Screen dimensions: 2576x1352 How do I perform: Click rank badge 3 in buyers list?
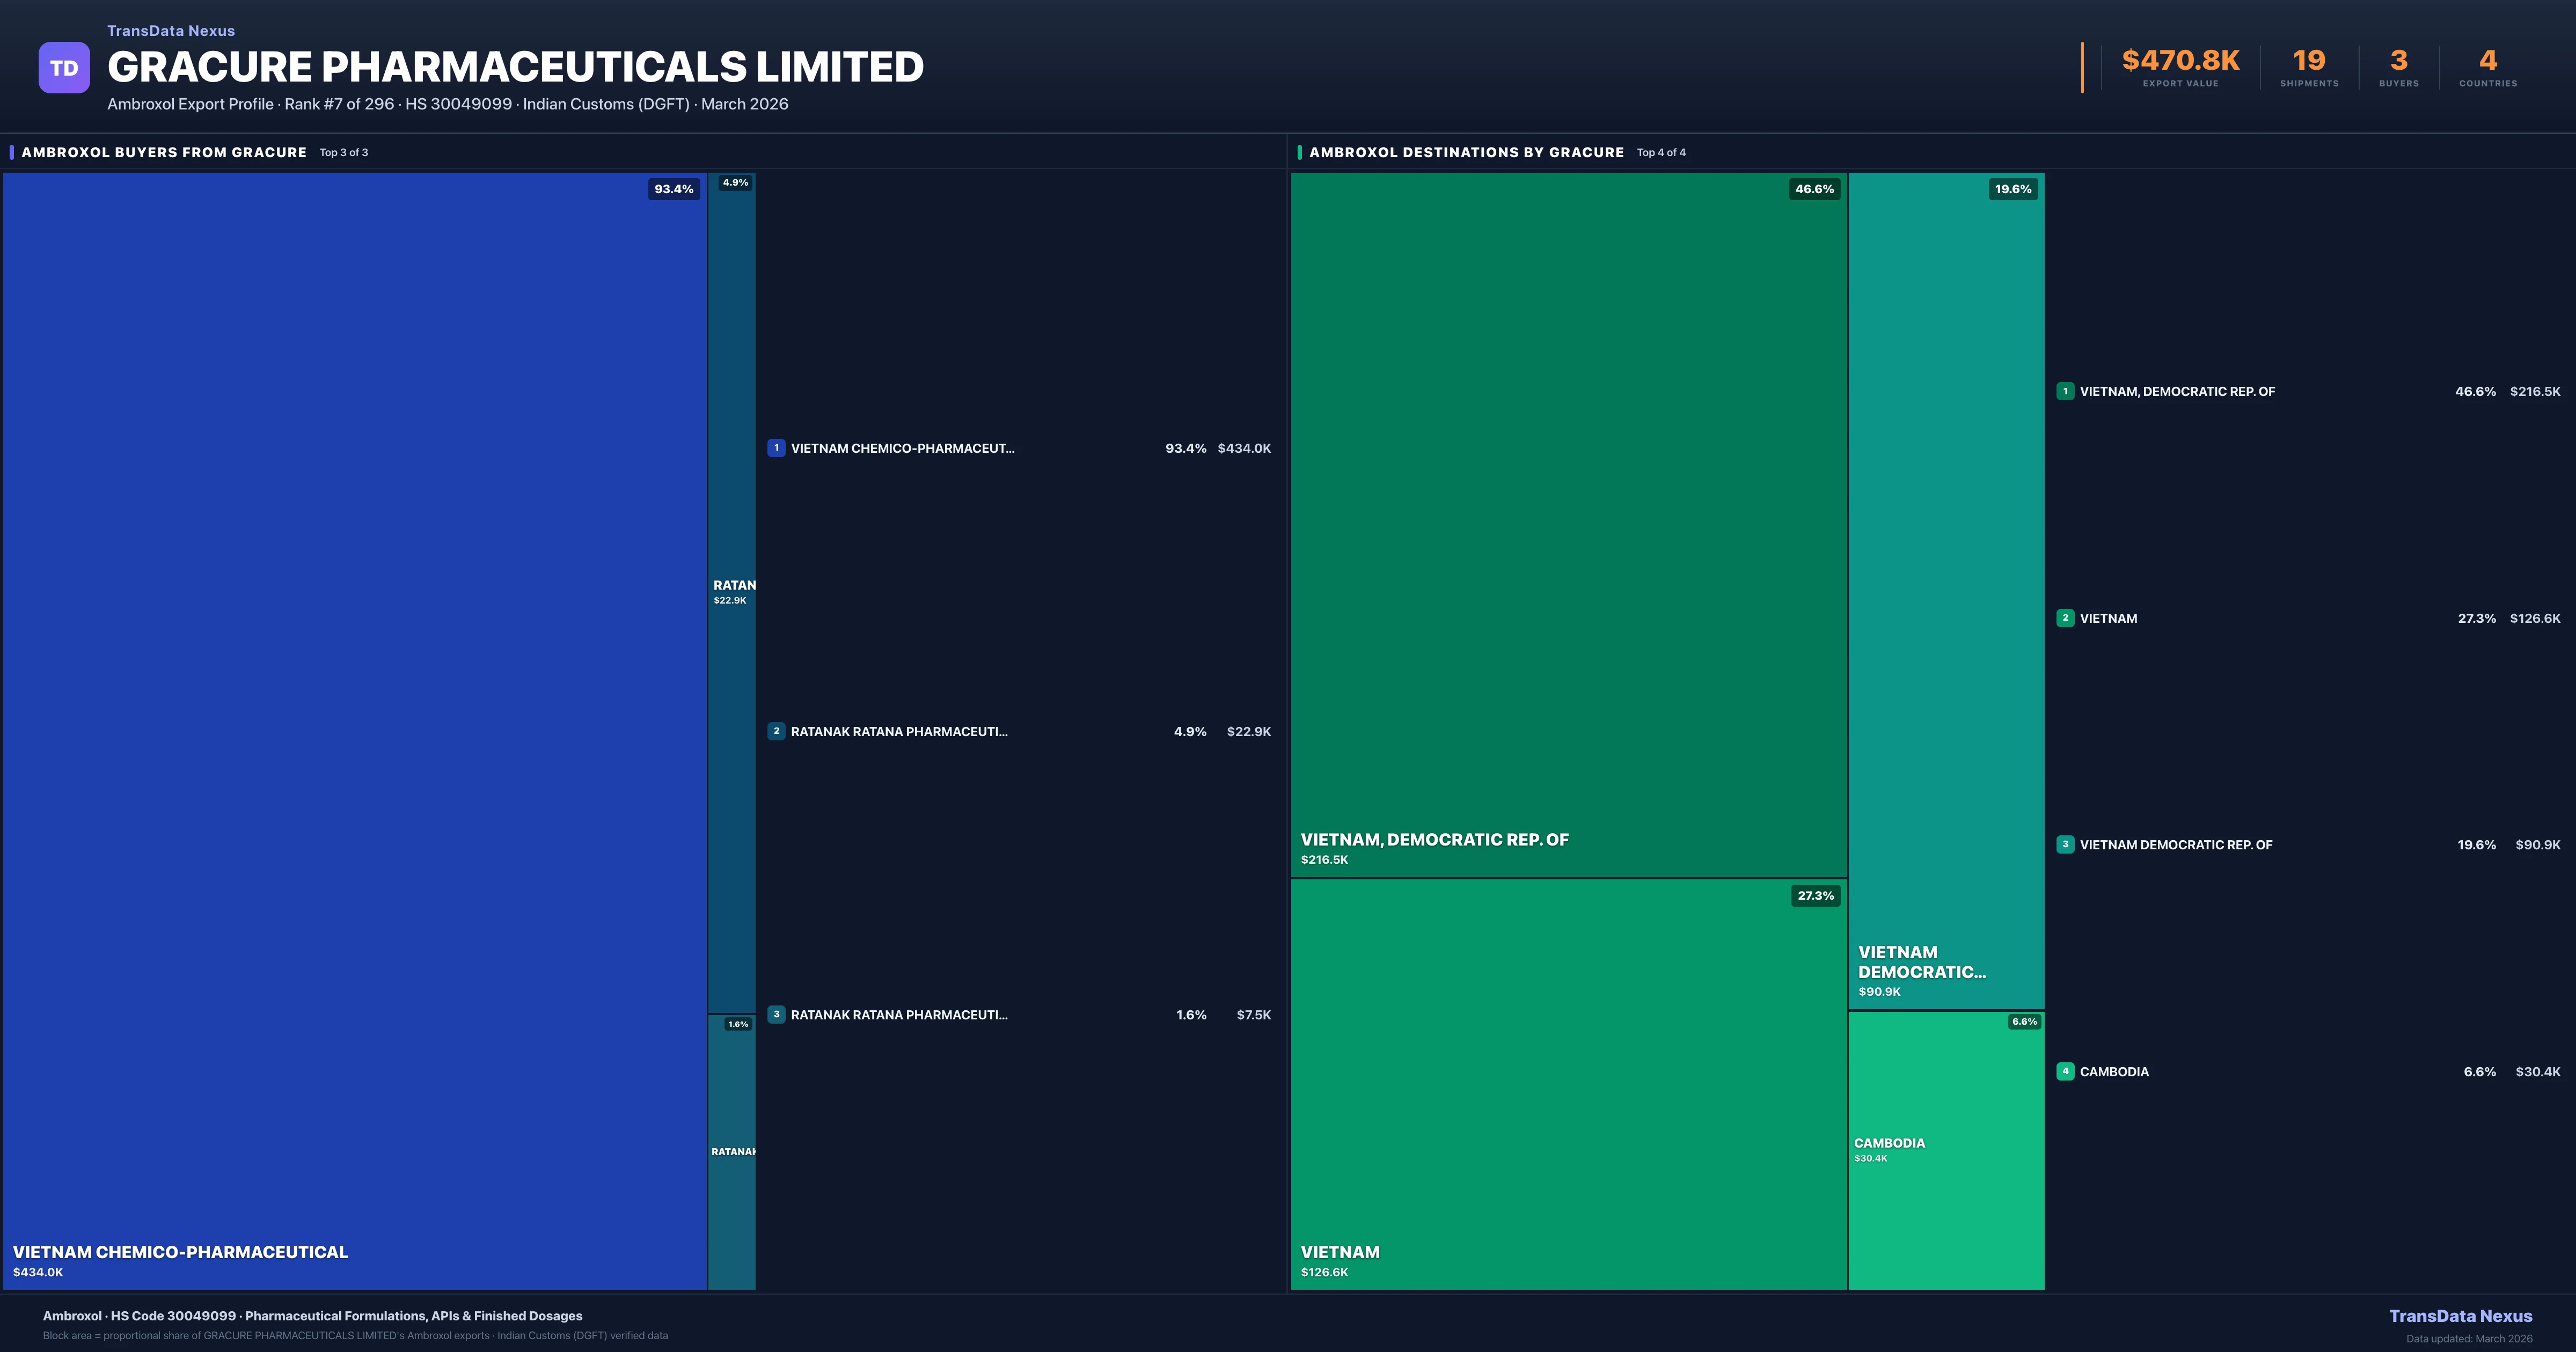(x=776, y=1014)
